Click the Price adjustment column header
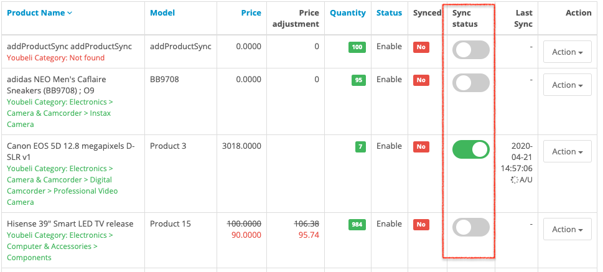The width and height of the screenshot is (603, 272). tap(296, 19)
